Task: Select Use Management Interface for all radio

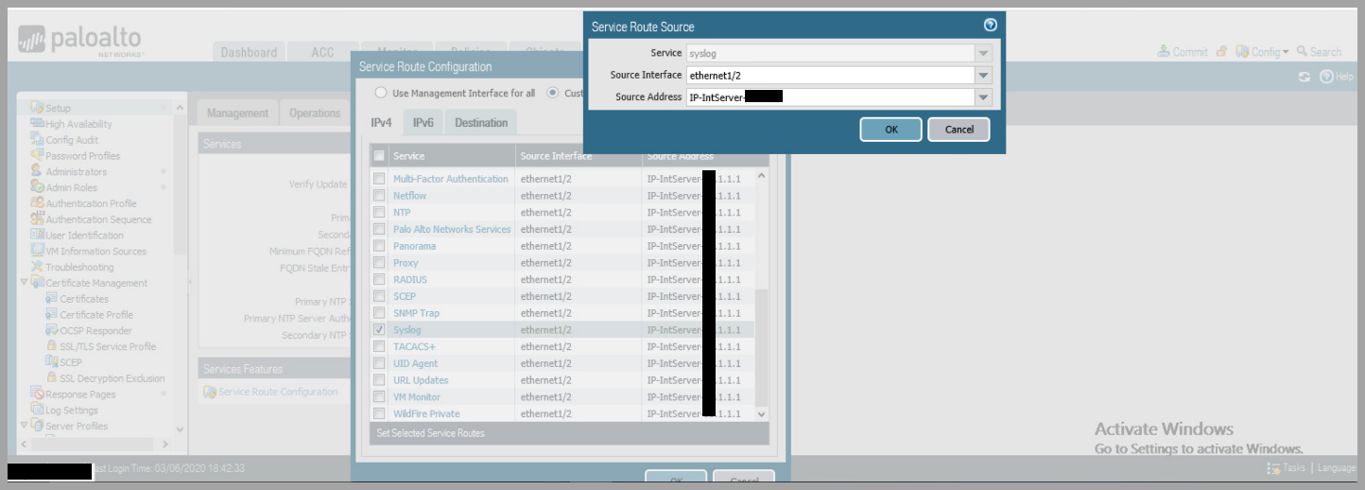Action: 381,93
